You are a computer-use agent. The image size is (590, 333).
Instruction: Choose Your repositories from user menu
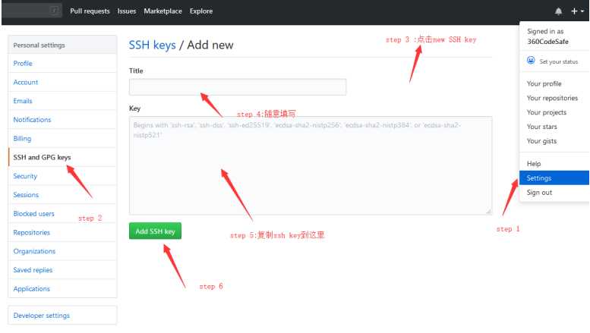click(x=554, y=98)
